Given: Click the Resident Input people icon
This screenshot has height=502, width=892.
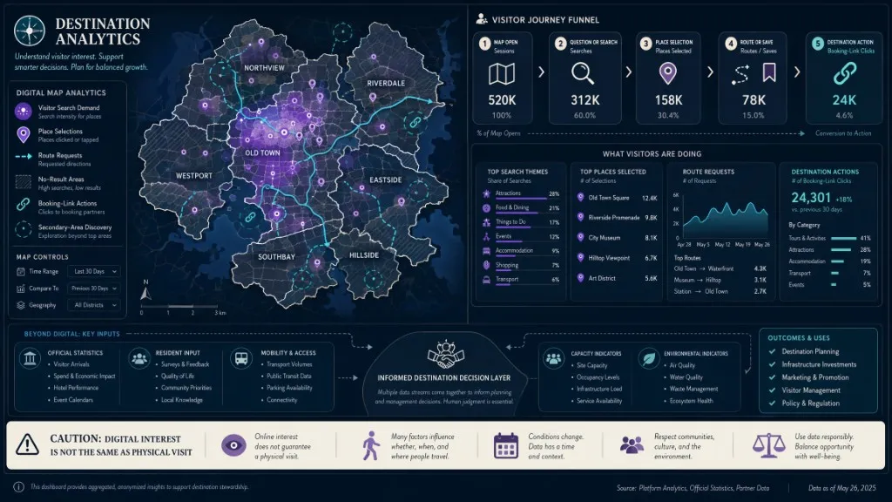Looking at the screenshot, I should click(139, 359).
